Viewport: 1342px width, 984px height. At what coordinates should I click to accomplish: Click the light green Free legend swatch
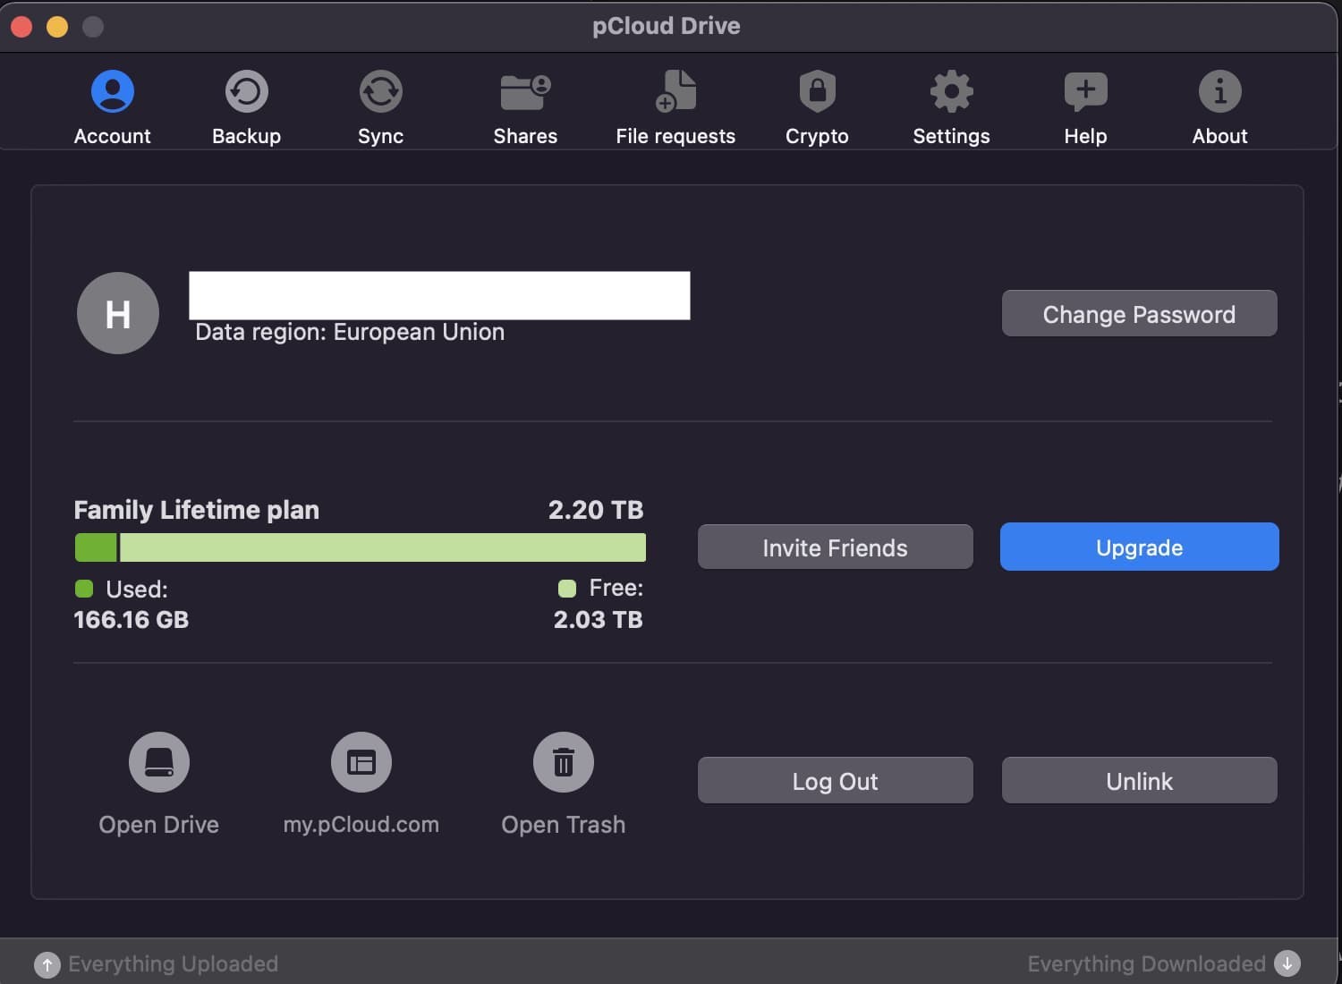click(x=567, y=588)
